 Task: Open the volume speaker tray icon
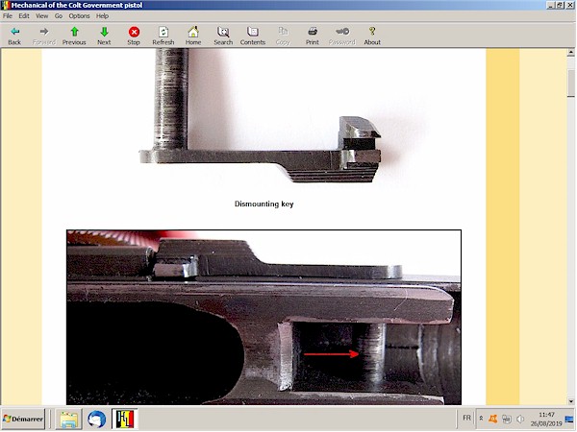click(520, 419)
